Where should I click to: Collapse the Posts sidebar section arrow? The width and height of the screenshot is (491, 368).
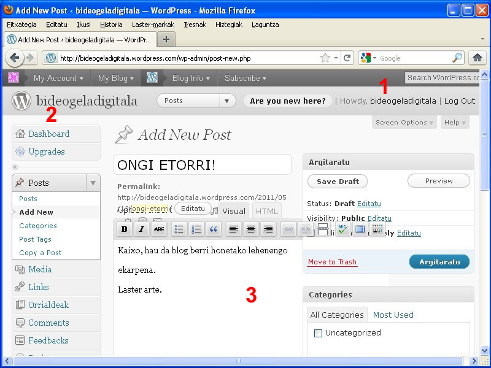[93, 183]
